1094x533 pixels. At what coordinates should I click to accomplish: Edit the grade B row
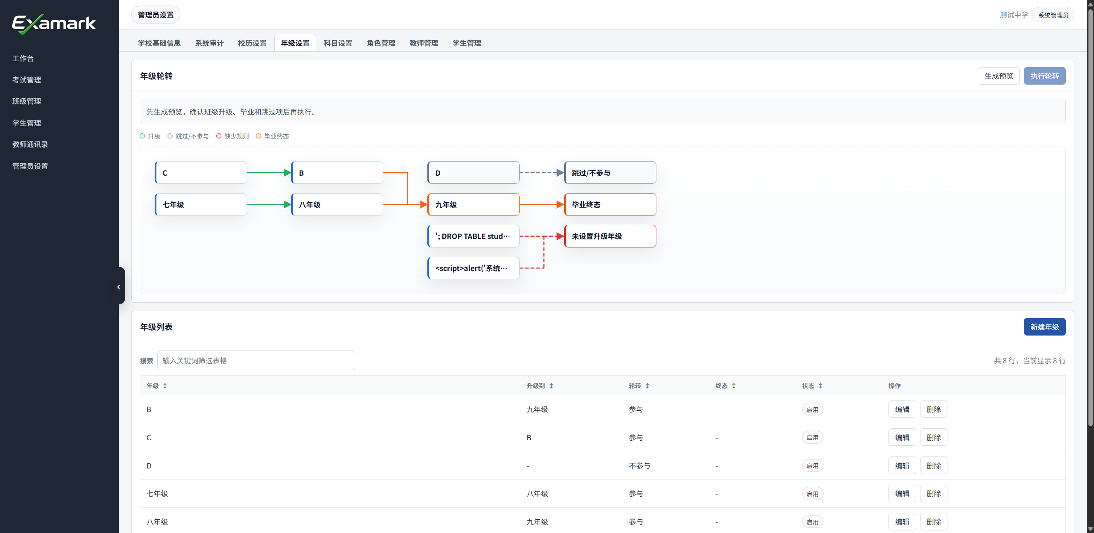click(x=902, y=409)
